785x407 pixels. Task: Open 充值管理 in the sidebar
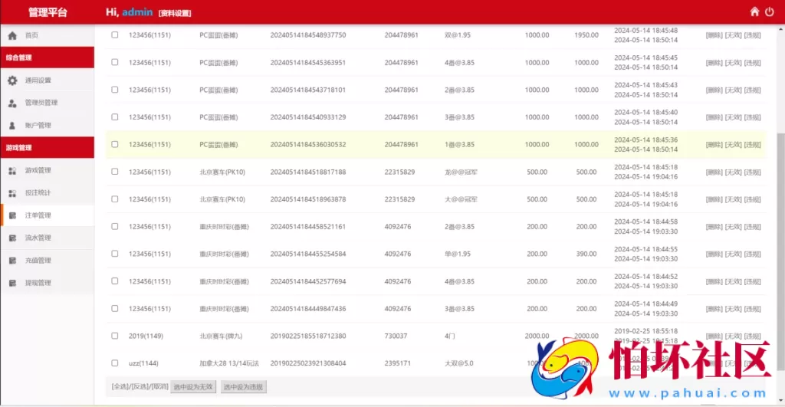click(x=38, y=261)
